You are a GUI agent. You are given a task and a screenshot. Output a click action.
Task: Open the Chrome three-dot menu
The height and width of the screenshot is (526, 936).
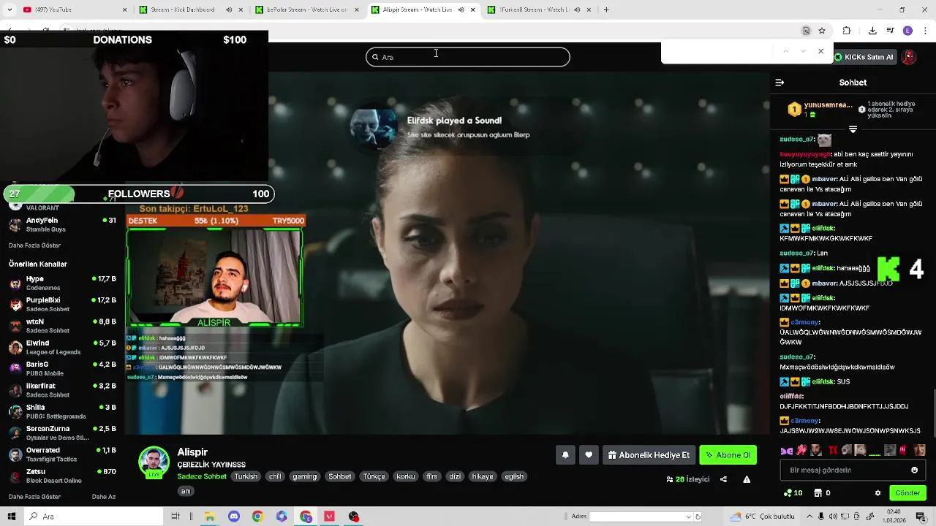924,31
